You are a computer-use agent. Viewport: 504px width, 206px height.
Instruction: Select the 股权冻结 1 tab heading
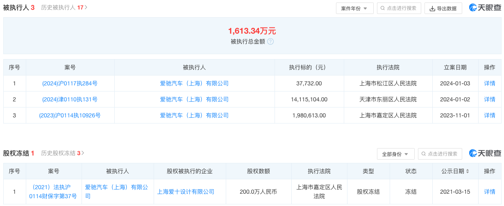tap(19, 153)
